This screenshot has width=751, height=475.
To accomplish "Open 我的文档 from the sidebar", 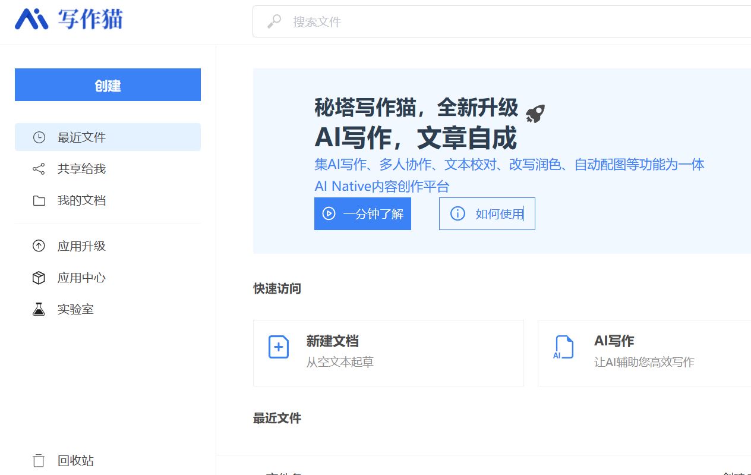I will (x=81, y=200).
